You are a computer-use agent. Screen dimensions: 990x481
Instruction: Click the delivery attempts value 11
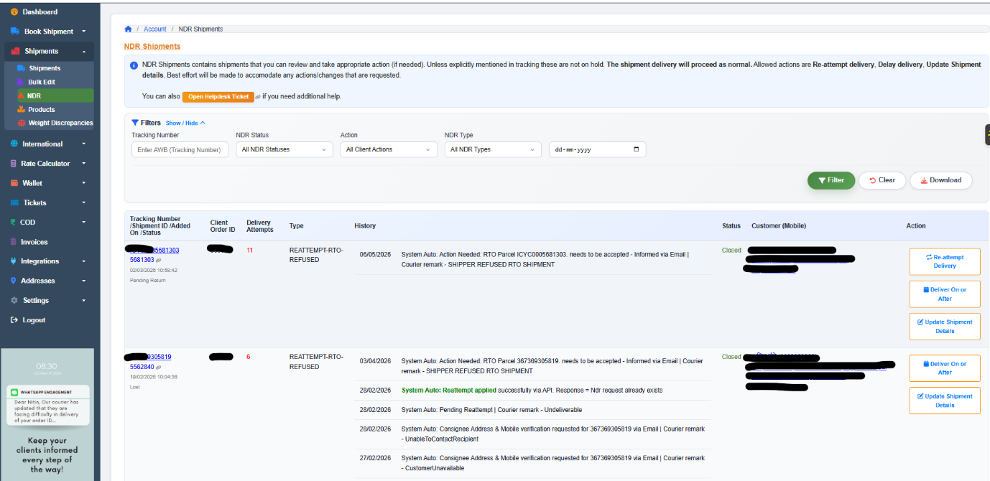click(250, 251)
